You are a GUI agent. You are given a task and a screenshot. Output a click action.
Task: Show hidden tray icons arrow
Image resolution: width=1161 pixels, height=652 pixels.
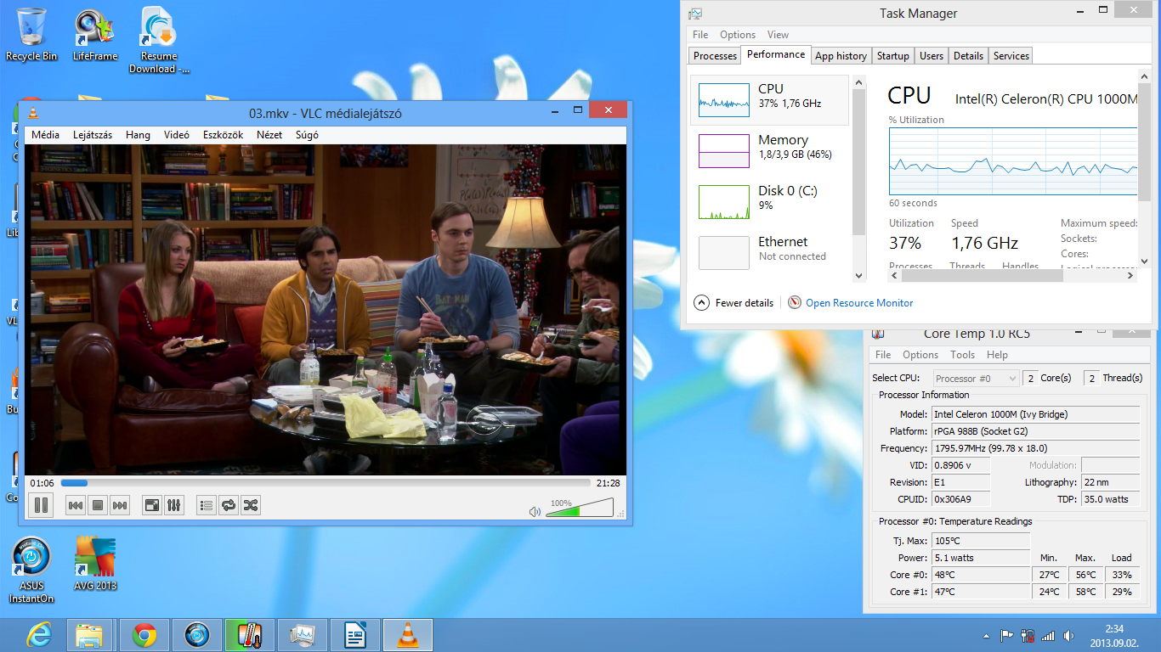[x=986, y=635]
